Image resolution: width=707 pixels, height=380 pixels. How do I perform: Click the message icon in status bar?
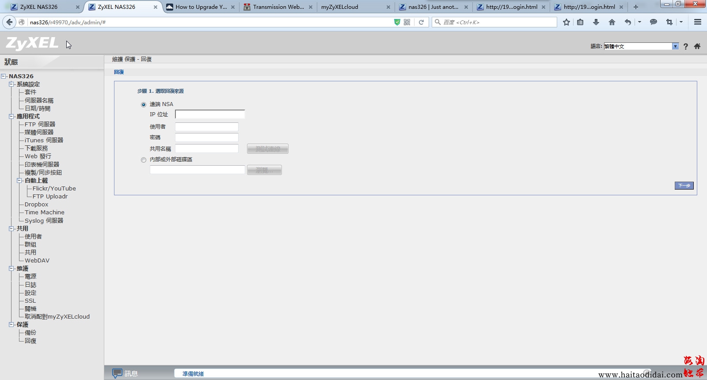click(117, 373)
